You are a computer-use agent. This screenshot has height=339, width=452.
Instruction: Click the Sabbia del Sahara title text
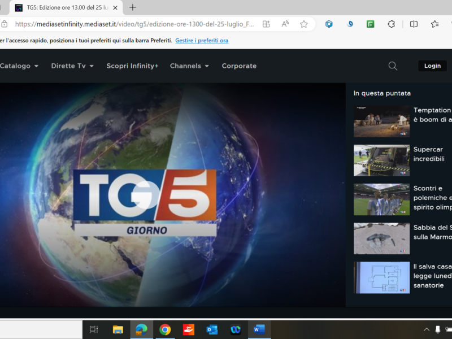[432, 232]
